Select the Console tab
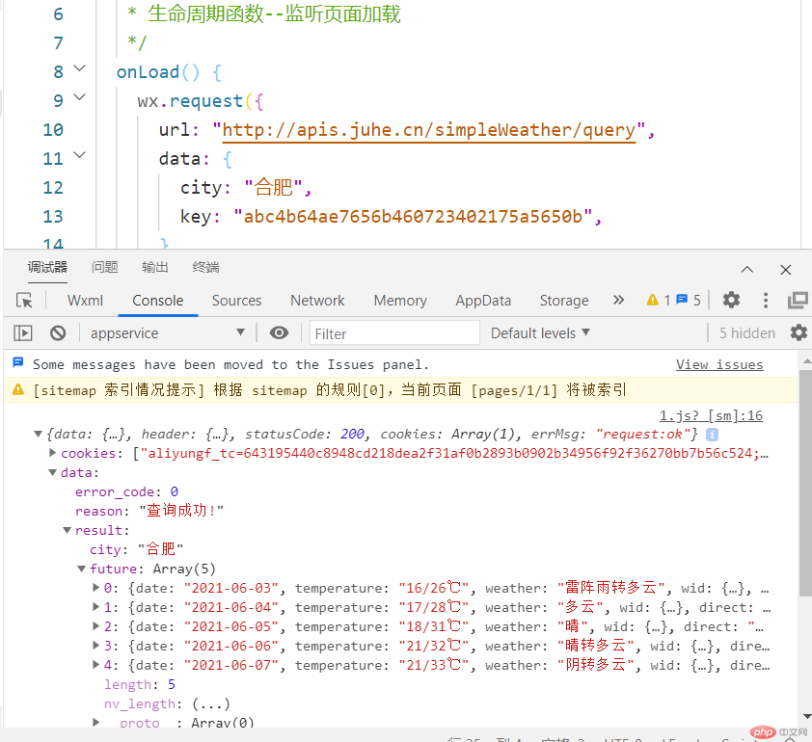Viewport: 812px width, 742px height. tap(158, 300)
